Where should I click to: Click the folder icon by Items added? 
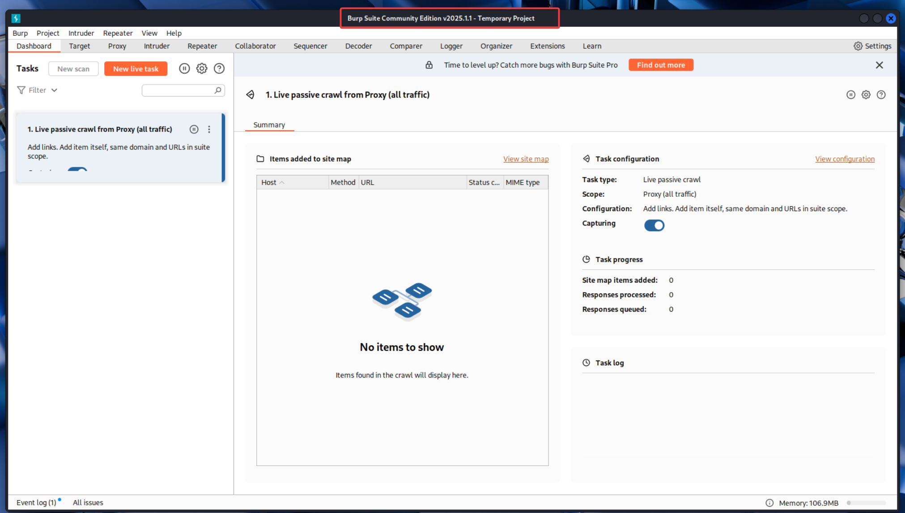(260, 159)
